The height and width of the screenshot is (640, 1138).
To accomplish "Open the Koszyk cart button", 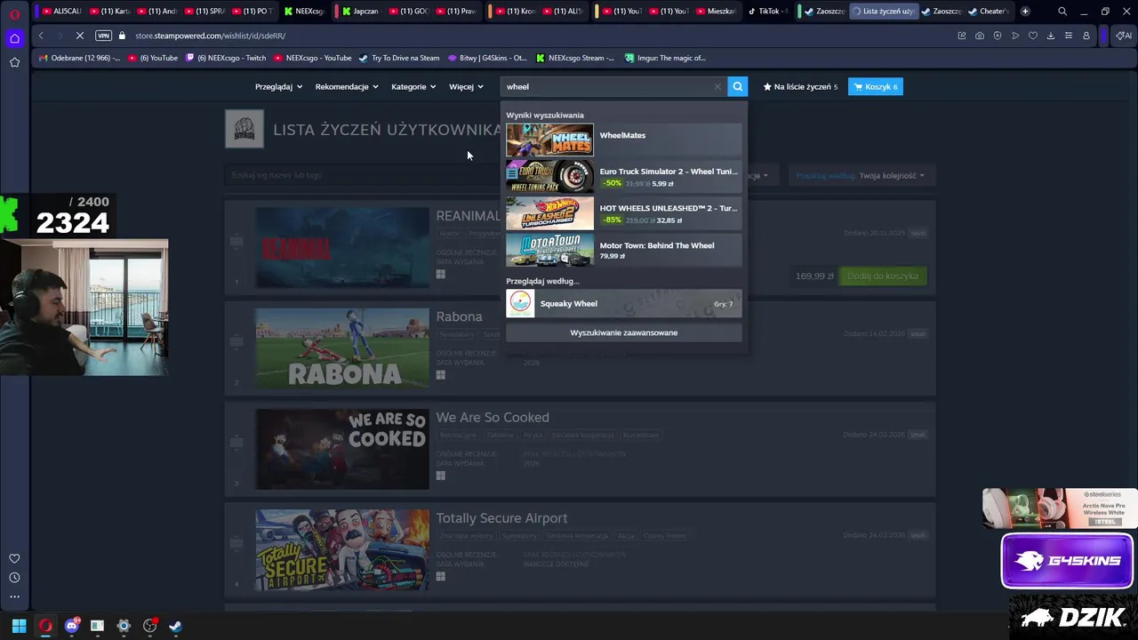I will tap(876, 86).
